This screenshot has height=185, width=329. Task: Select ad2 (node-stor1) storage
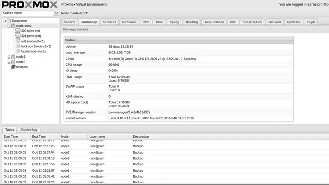33,41
